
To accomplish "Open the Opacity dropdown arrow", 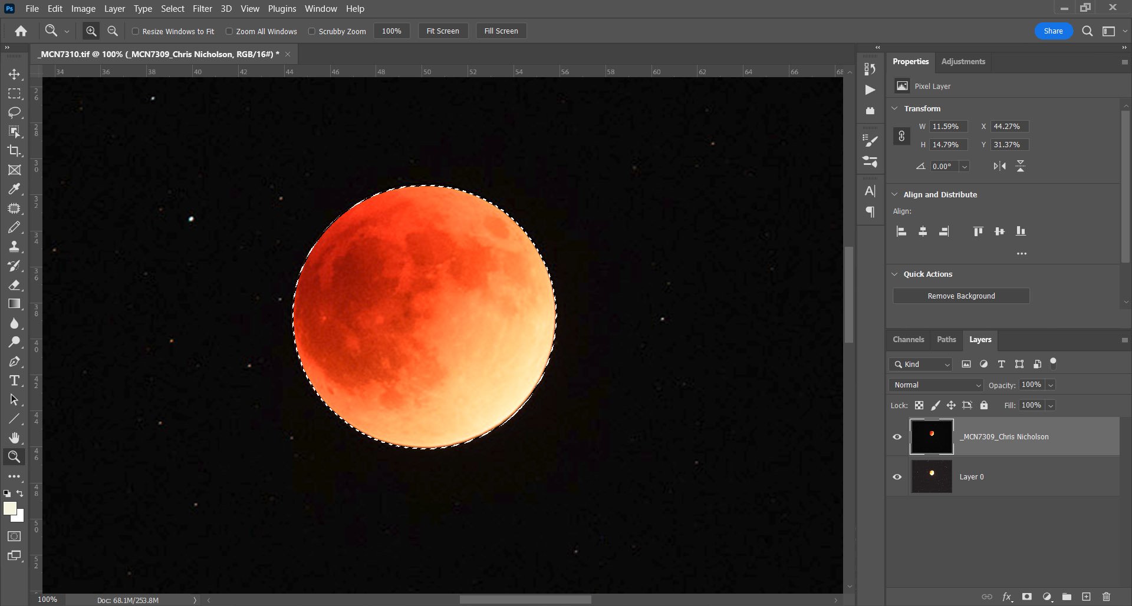I will (1051, 385).
